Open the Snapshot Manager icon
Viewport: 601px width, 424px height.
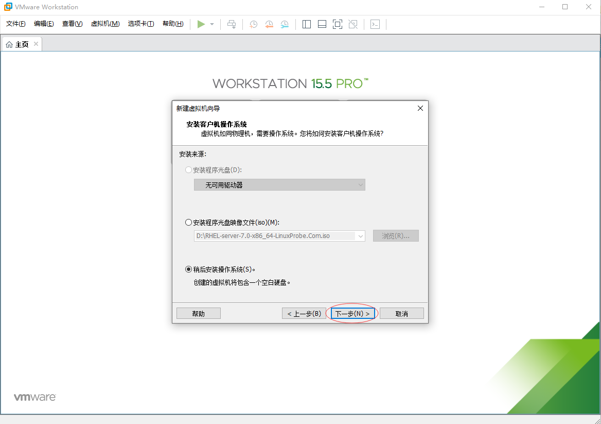(x=285, y=24)
